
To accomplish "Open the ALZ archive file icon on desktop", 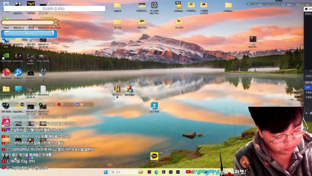I will click(x=178, y=5).
